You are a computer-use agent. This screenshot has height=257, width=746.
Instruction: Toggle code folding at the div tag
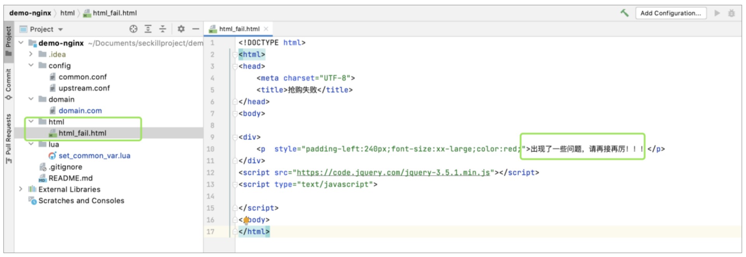click(x=235, y=137)
